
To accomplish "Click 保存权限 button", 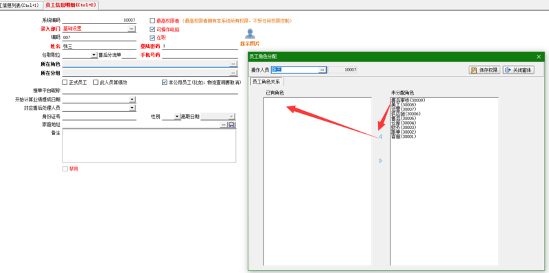I will 484,70.
